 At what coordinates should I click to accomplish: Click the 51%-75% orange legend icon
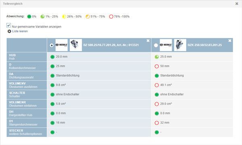88,17
